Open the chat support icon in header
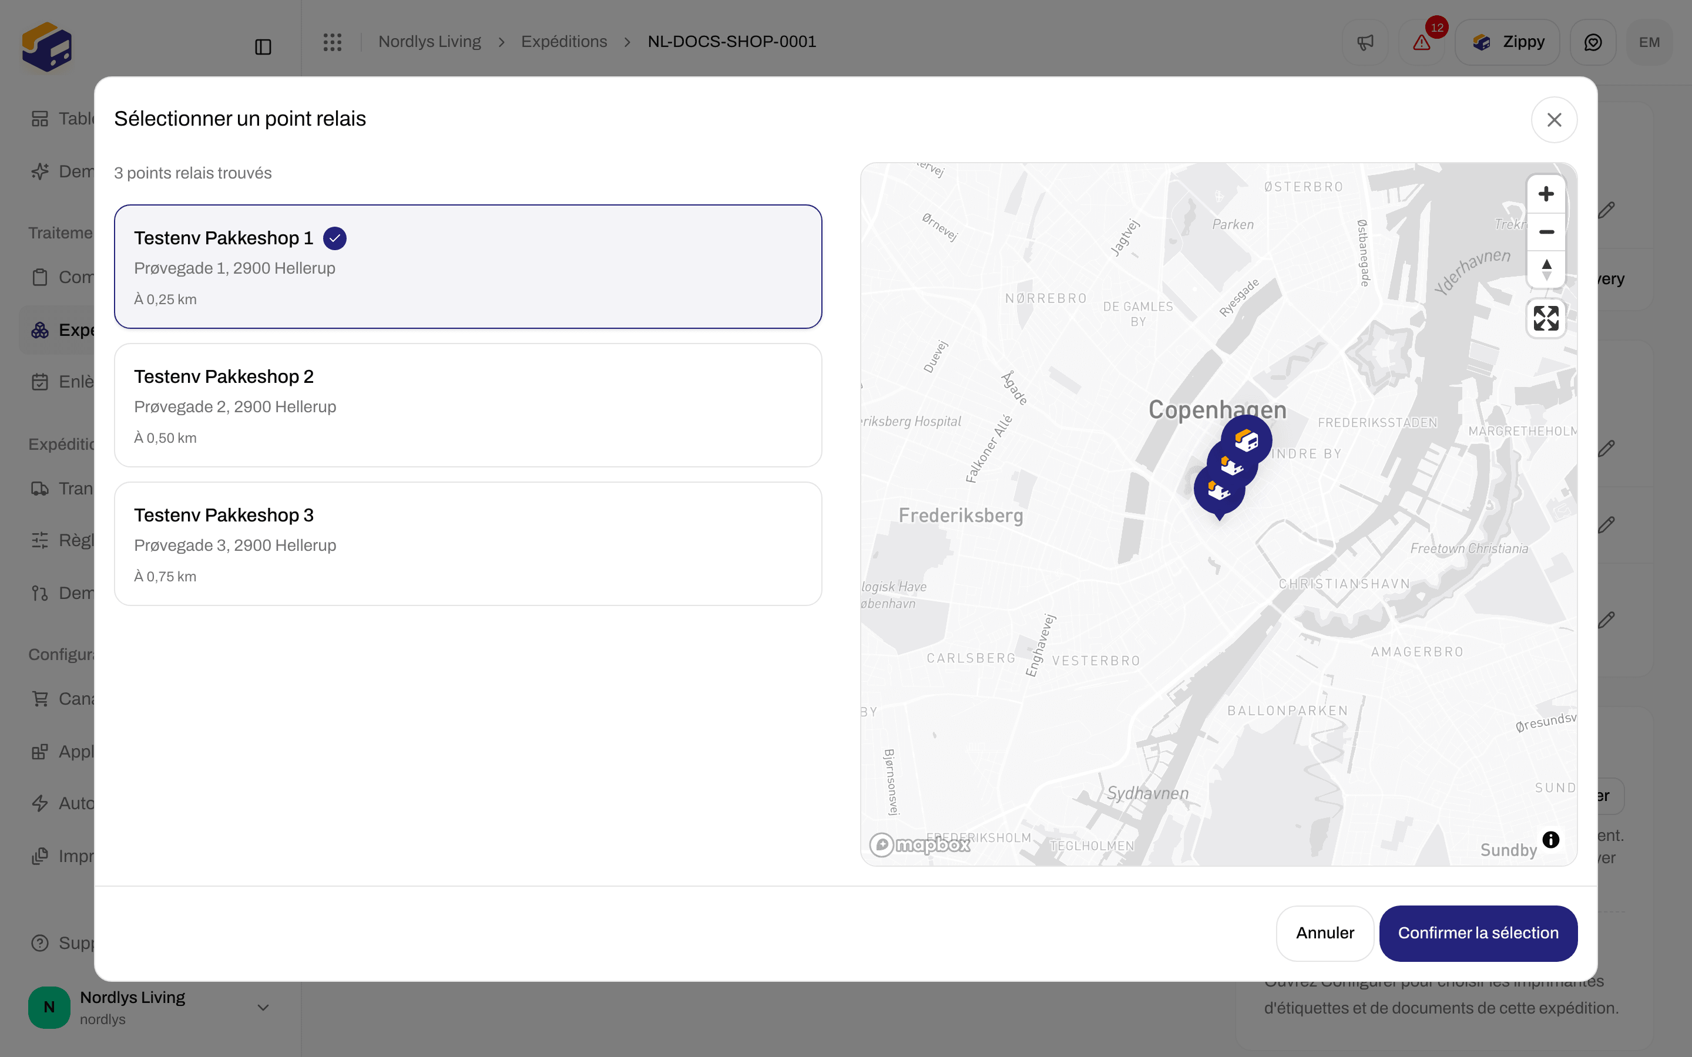The width and height of the screenshot is (1692, 1057). (x=1593, y=43)
